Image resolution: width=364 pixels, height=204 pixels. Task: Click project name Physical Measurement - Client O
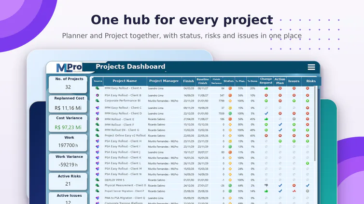click(126, 185)
